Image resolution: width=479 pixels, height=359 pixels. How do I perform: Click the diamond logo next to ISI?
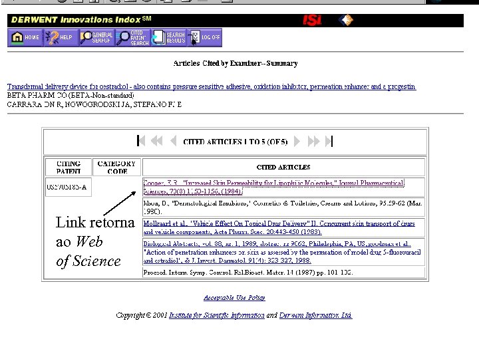pos(346,21)
